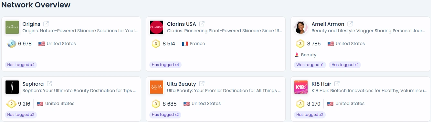Viewport: 431px width, 122px height.
Task: Select the 'Was tagged x1' tag on Arnell Armon
Action: [310, 65]
